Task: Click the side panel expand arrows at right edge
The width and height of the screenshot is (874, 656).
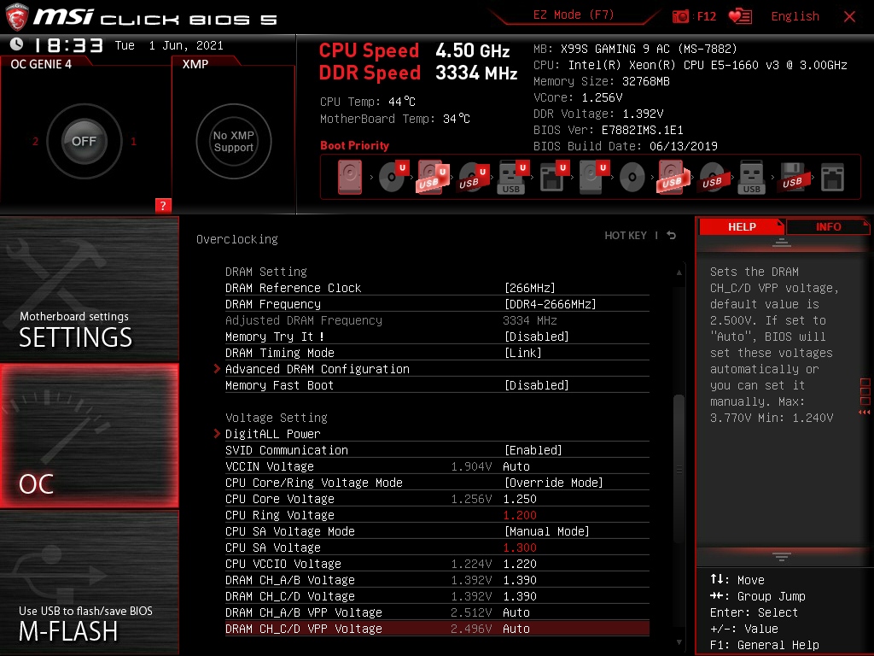Action: [865, 413]
